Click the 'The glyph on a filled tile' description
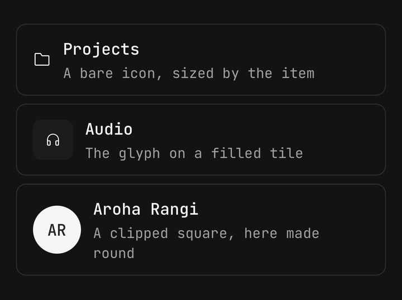Image resolution: width=402 pixels, height=300 pixels. pyautogui.click(x=194, y=153)
